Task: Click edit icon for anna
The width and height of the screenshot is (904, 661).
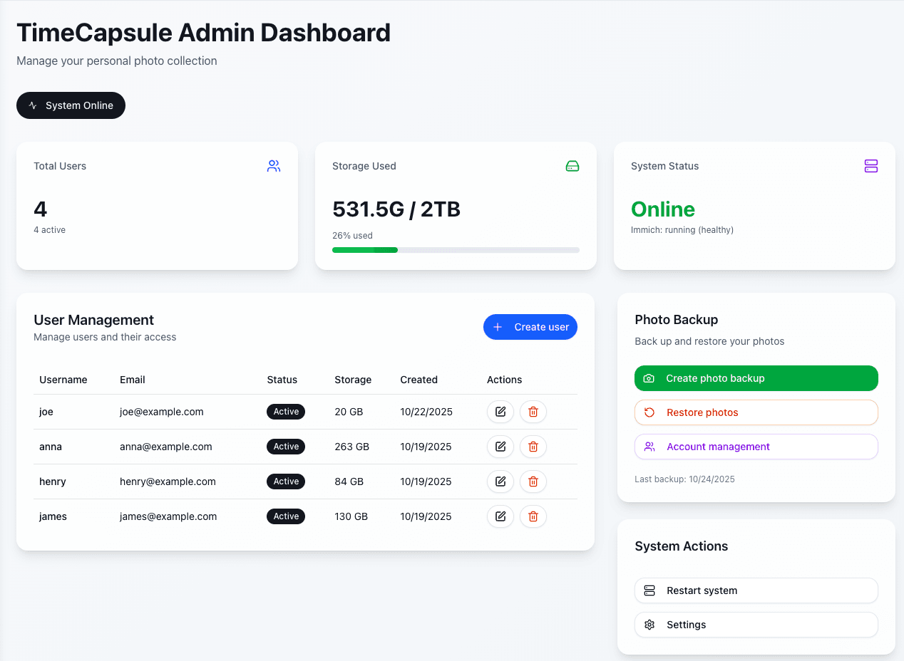Action: [500, 447]
